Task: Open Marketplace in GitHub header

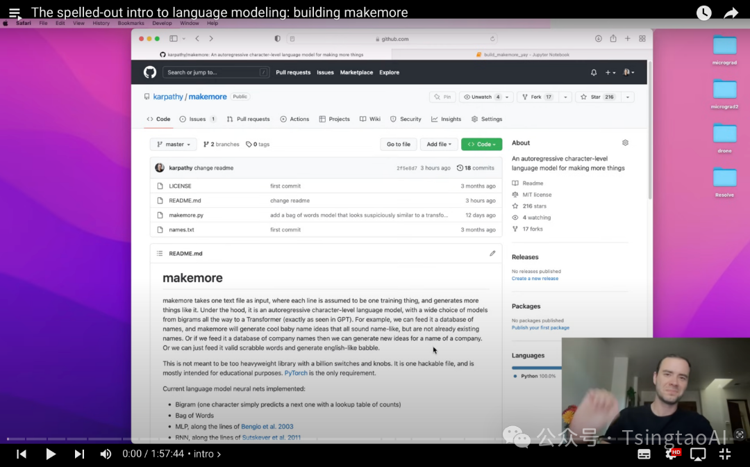Action: pyautogui.click(x=356, y=72)
